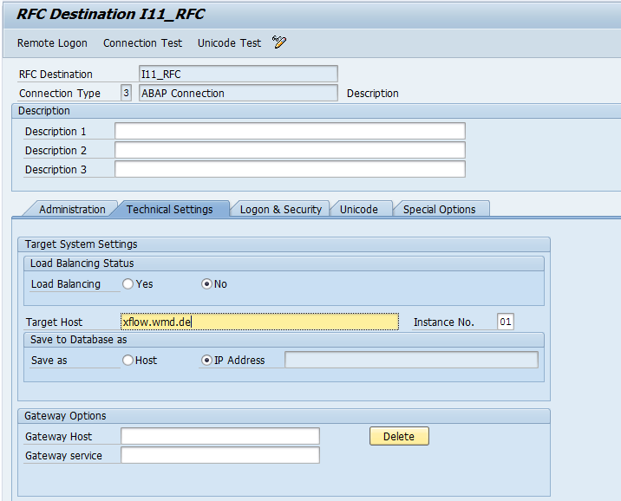Choose Save as Host option
Viewport: 621px width, 501px height.
click(128, 361)
